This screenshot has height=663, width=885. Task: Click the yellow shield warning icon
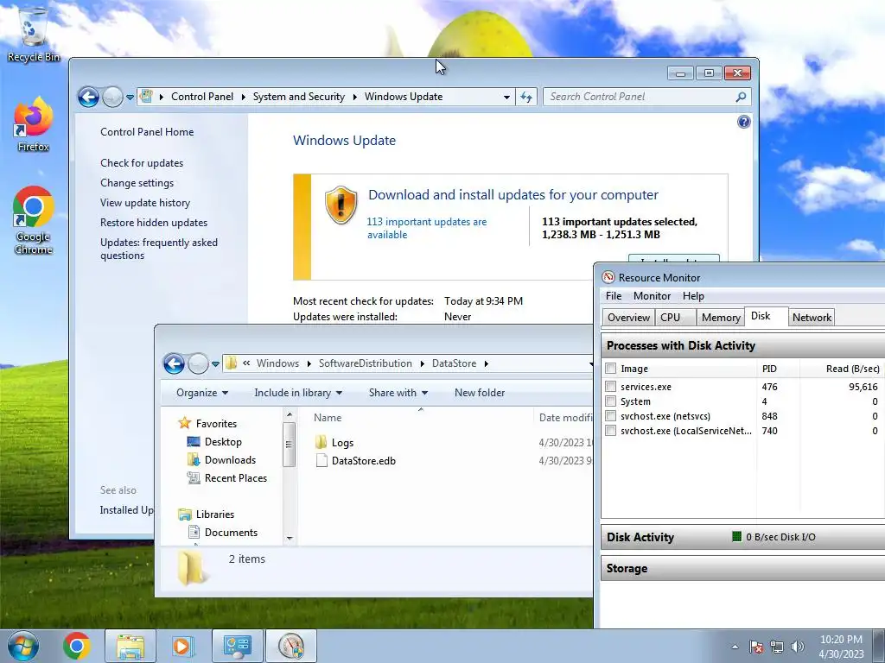coord(341,205)
